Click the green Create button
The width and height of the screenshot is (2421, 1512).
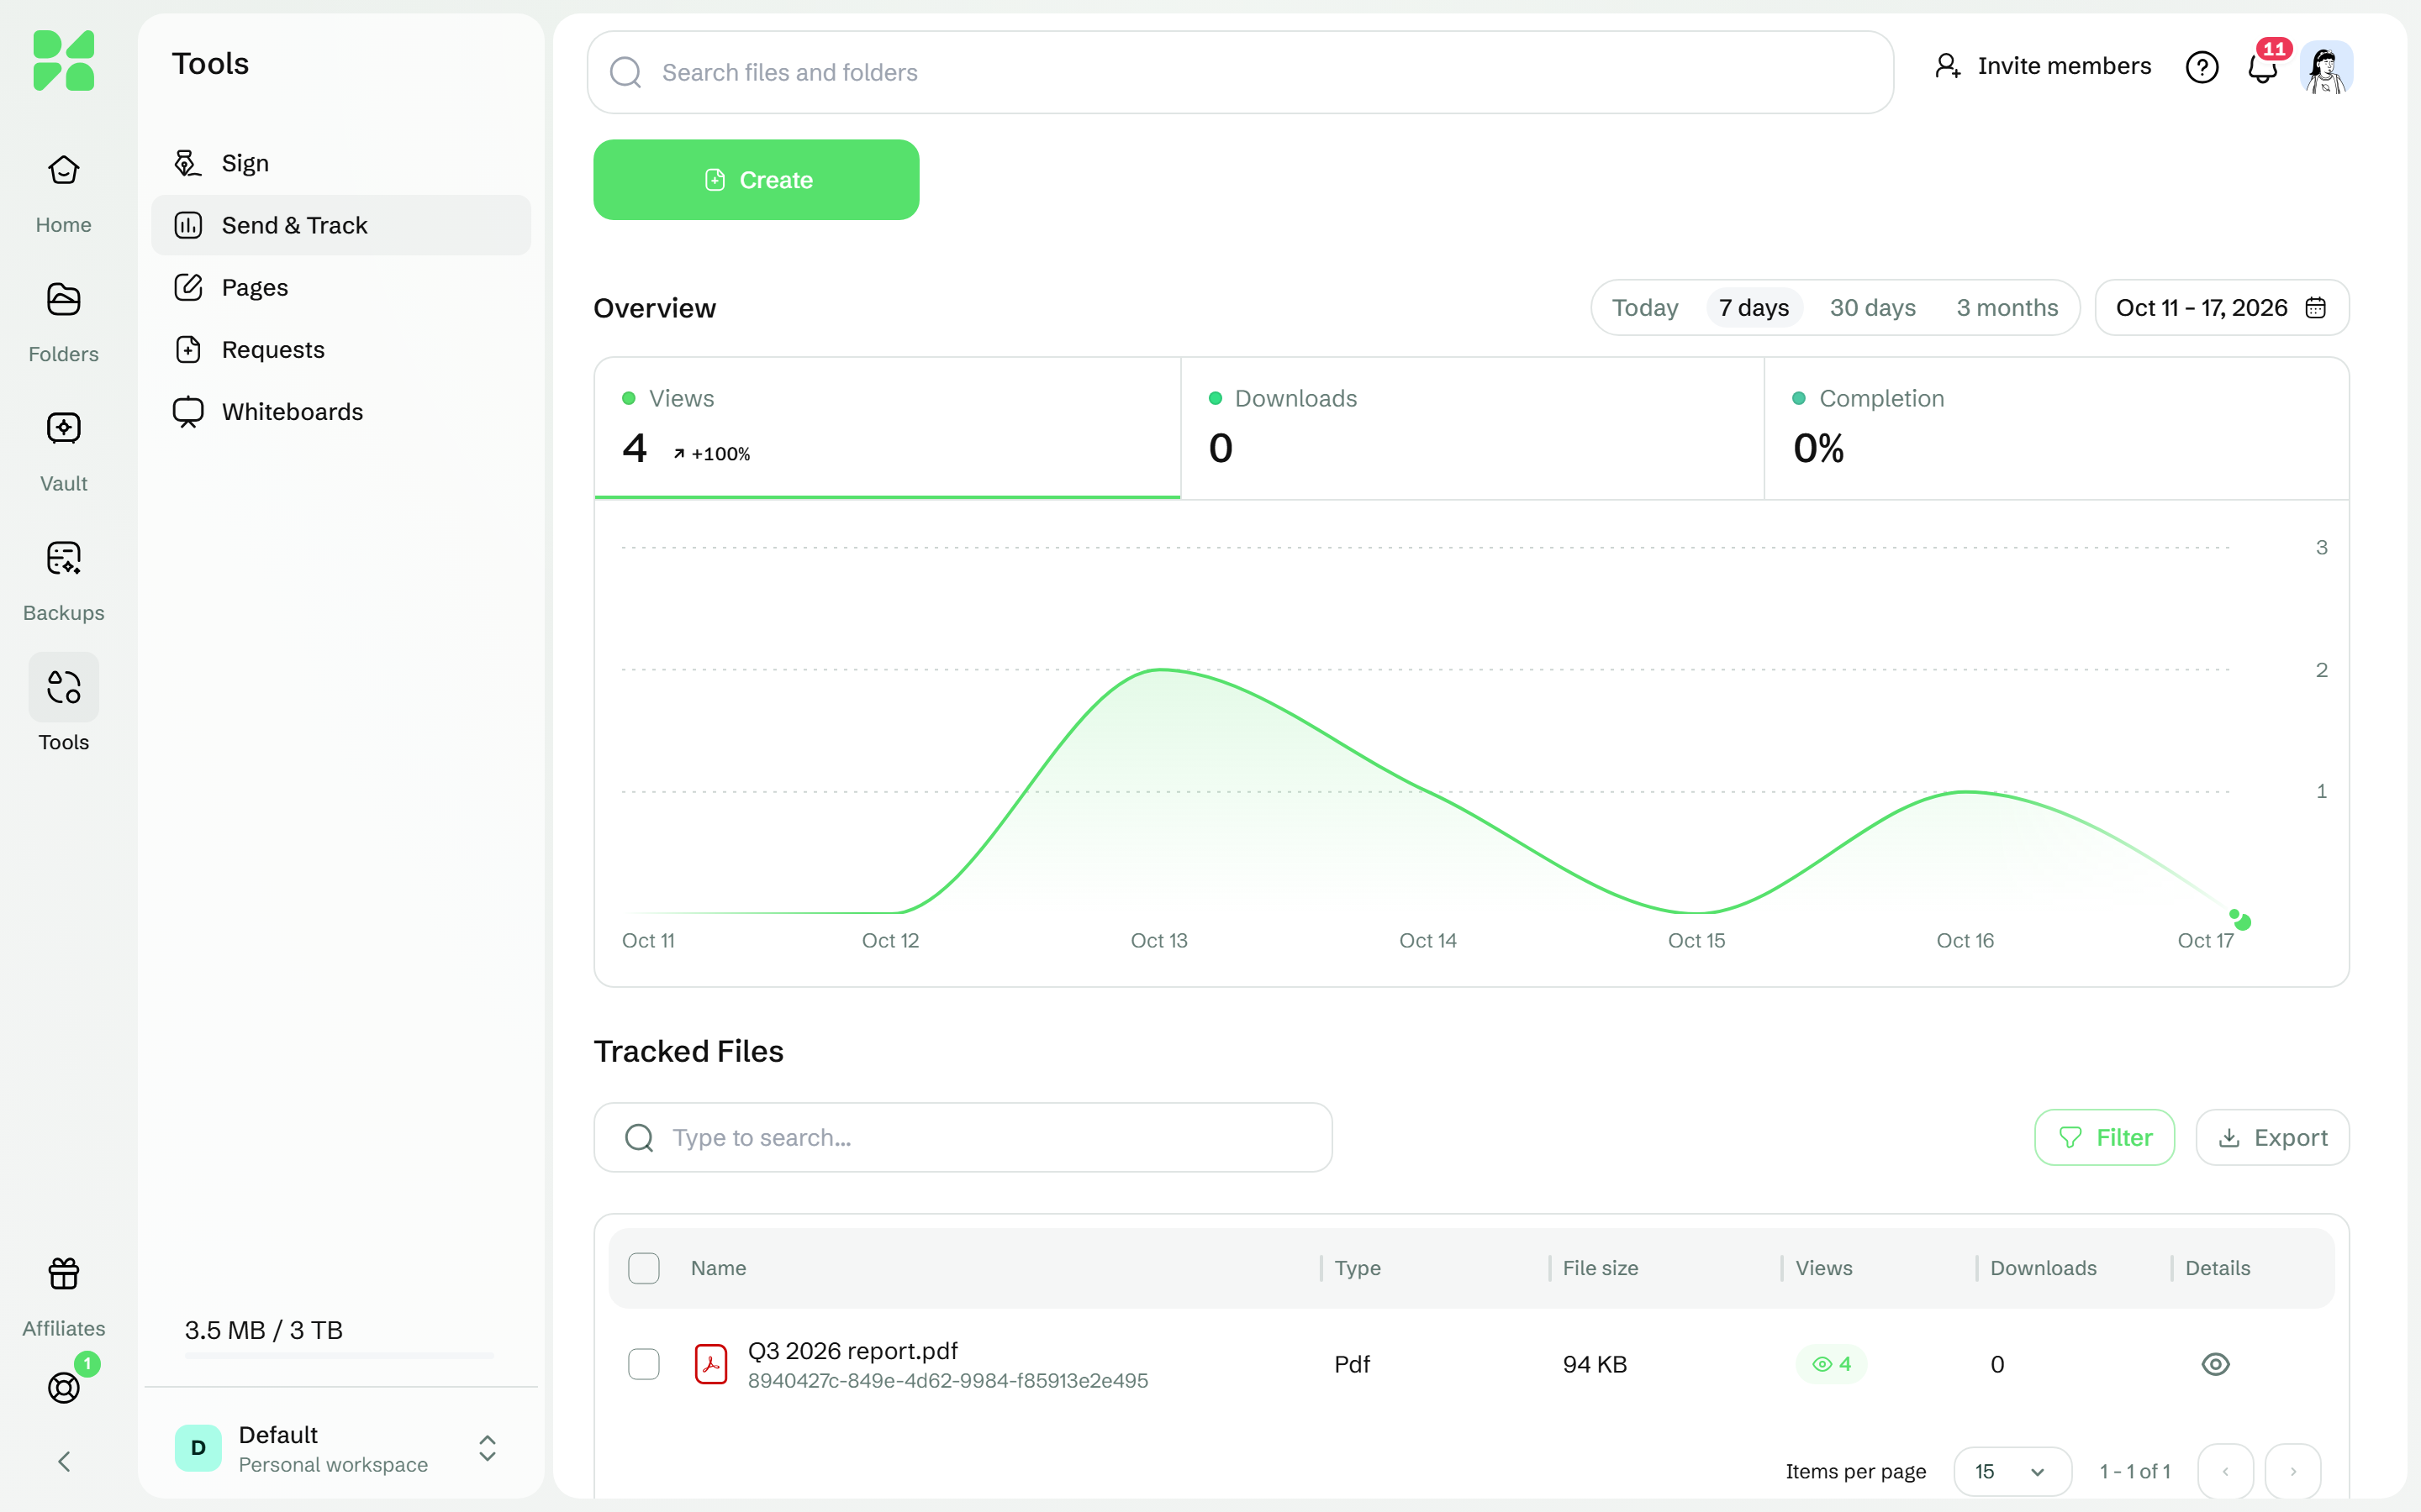tap(757, 180)
